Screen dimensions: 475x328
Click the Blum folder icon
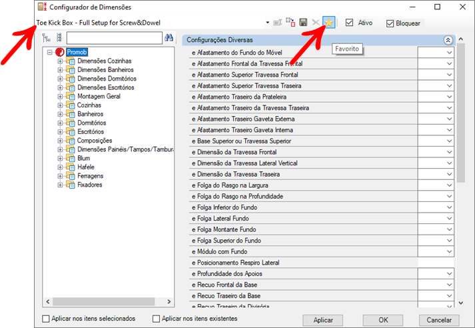pos(71,158)
